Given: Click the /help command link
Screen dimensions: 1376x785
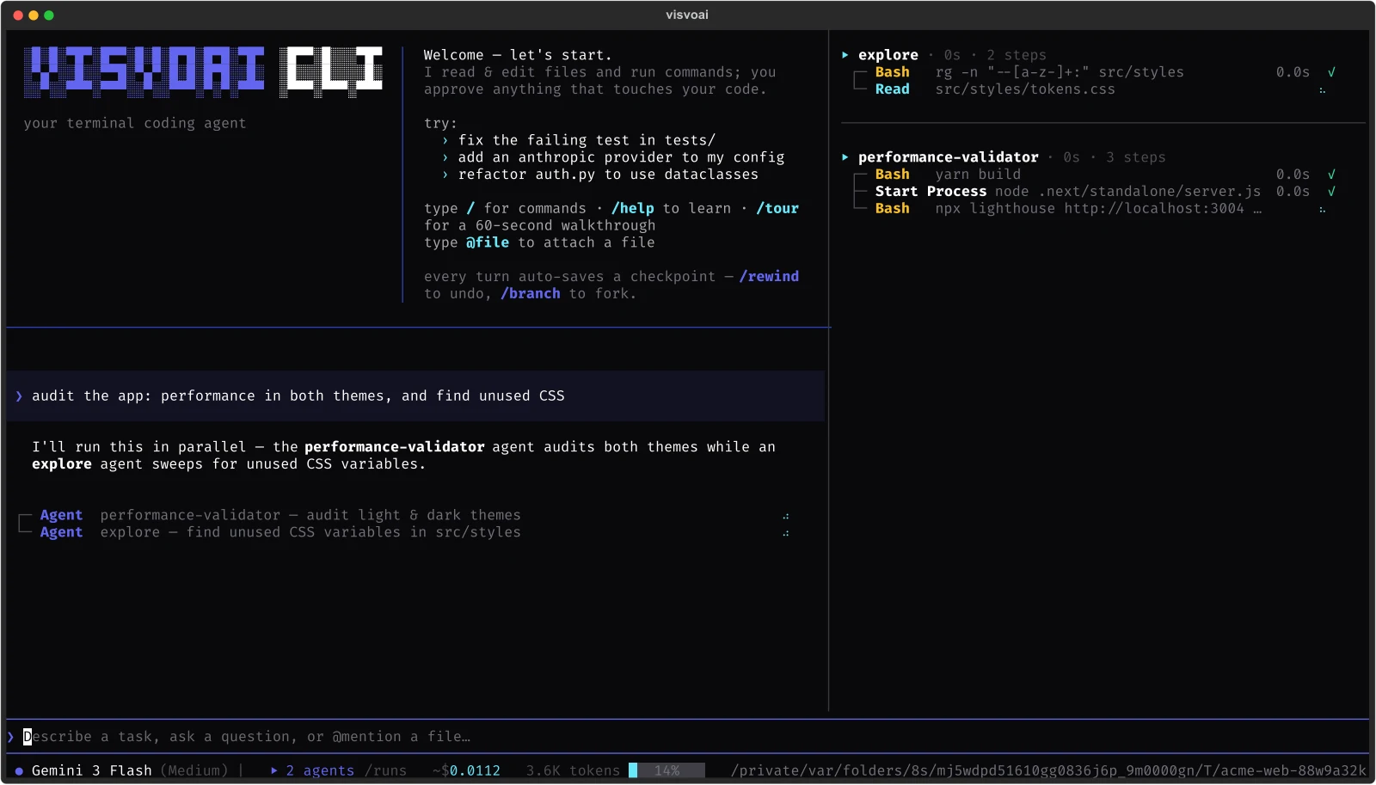Looking at the screenshot, I should pos(633,208).
